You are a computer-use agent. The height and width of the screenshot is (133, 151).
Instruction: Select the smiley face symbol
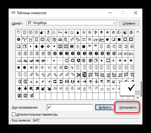(25, 33)
